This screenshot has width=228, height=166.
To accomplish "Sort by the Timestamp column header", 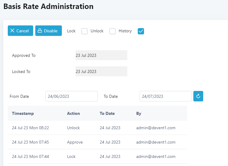I will point(23,113).
